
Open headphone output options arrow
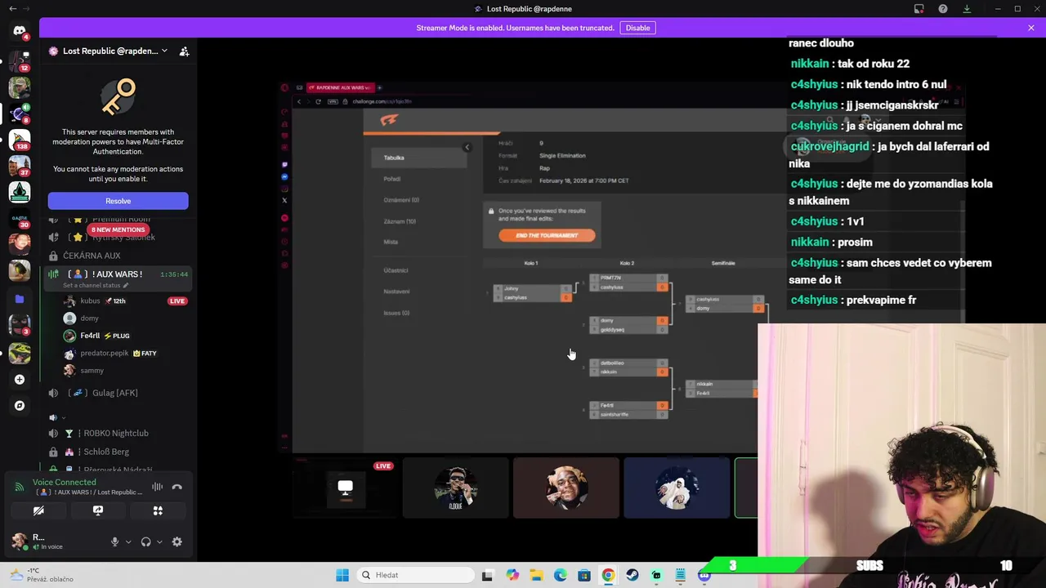159,541
